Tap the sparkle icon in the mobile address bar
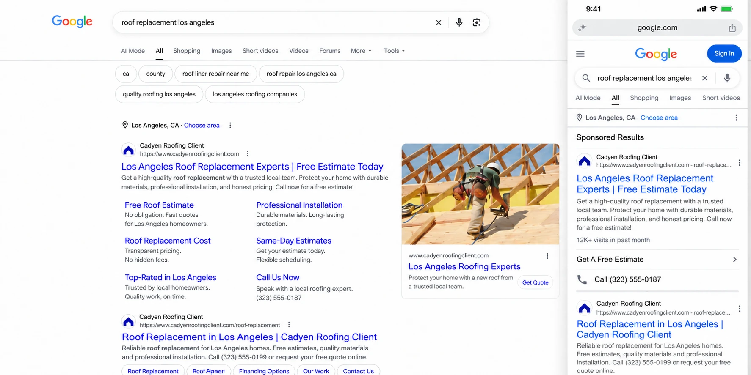The width and height of the screenshot is (751, 375). point(583,27)
